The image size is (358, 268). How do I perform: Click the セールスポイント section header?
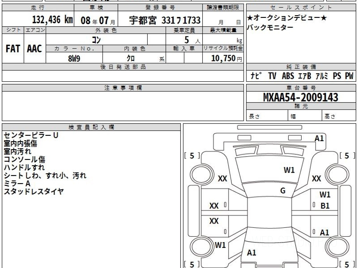point(301,8)
